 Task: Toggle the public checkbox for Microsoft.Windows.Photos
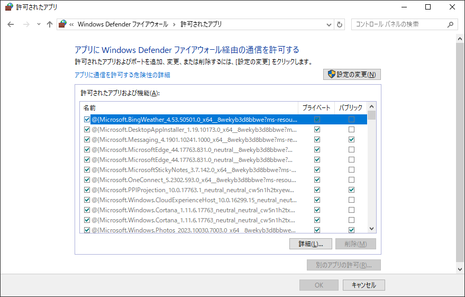351,230
